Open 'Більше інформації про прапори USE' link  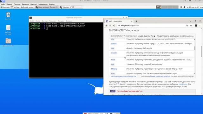click(x=123, y=77)
